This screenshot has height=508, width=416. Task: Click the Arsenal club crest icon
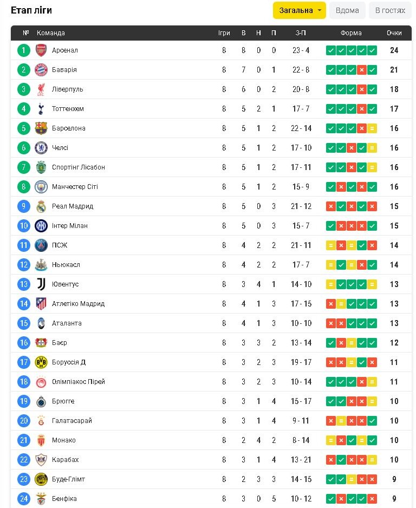[41, 50]
